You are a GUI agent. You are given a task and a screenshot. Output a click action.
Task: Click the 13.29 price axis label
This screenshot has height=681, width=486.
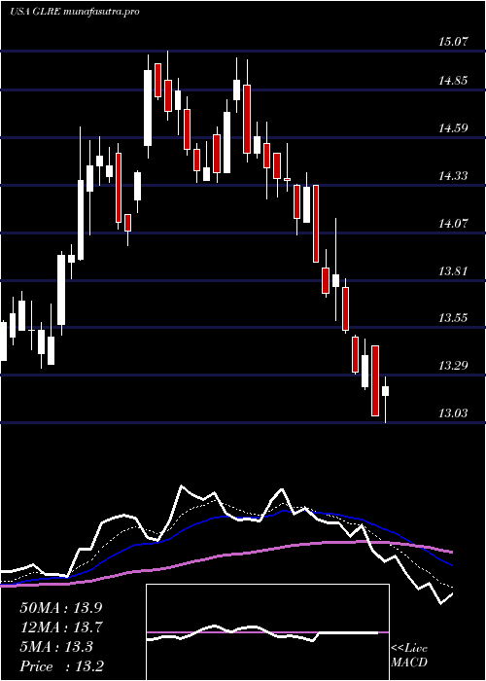pyautogui.click(x=453, y=366)
